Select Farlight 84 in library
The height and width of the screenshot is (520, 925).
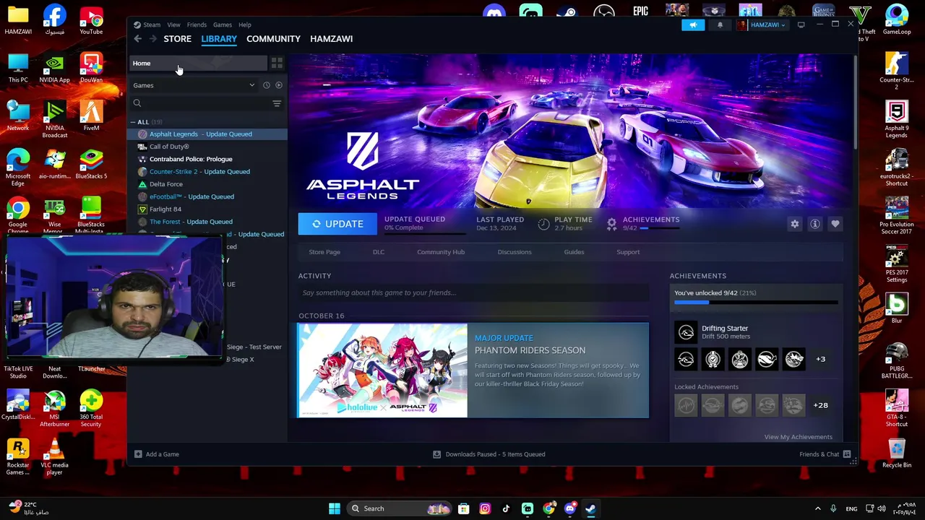click(165, 209)
